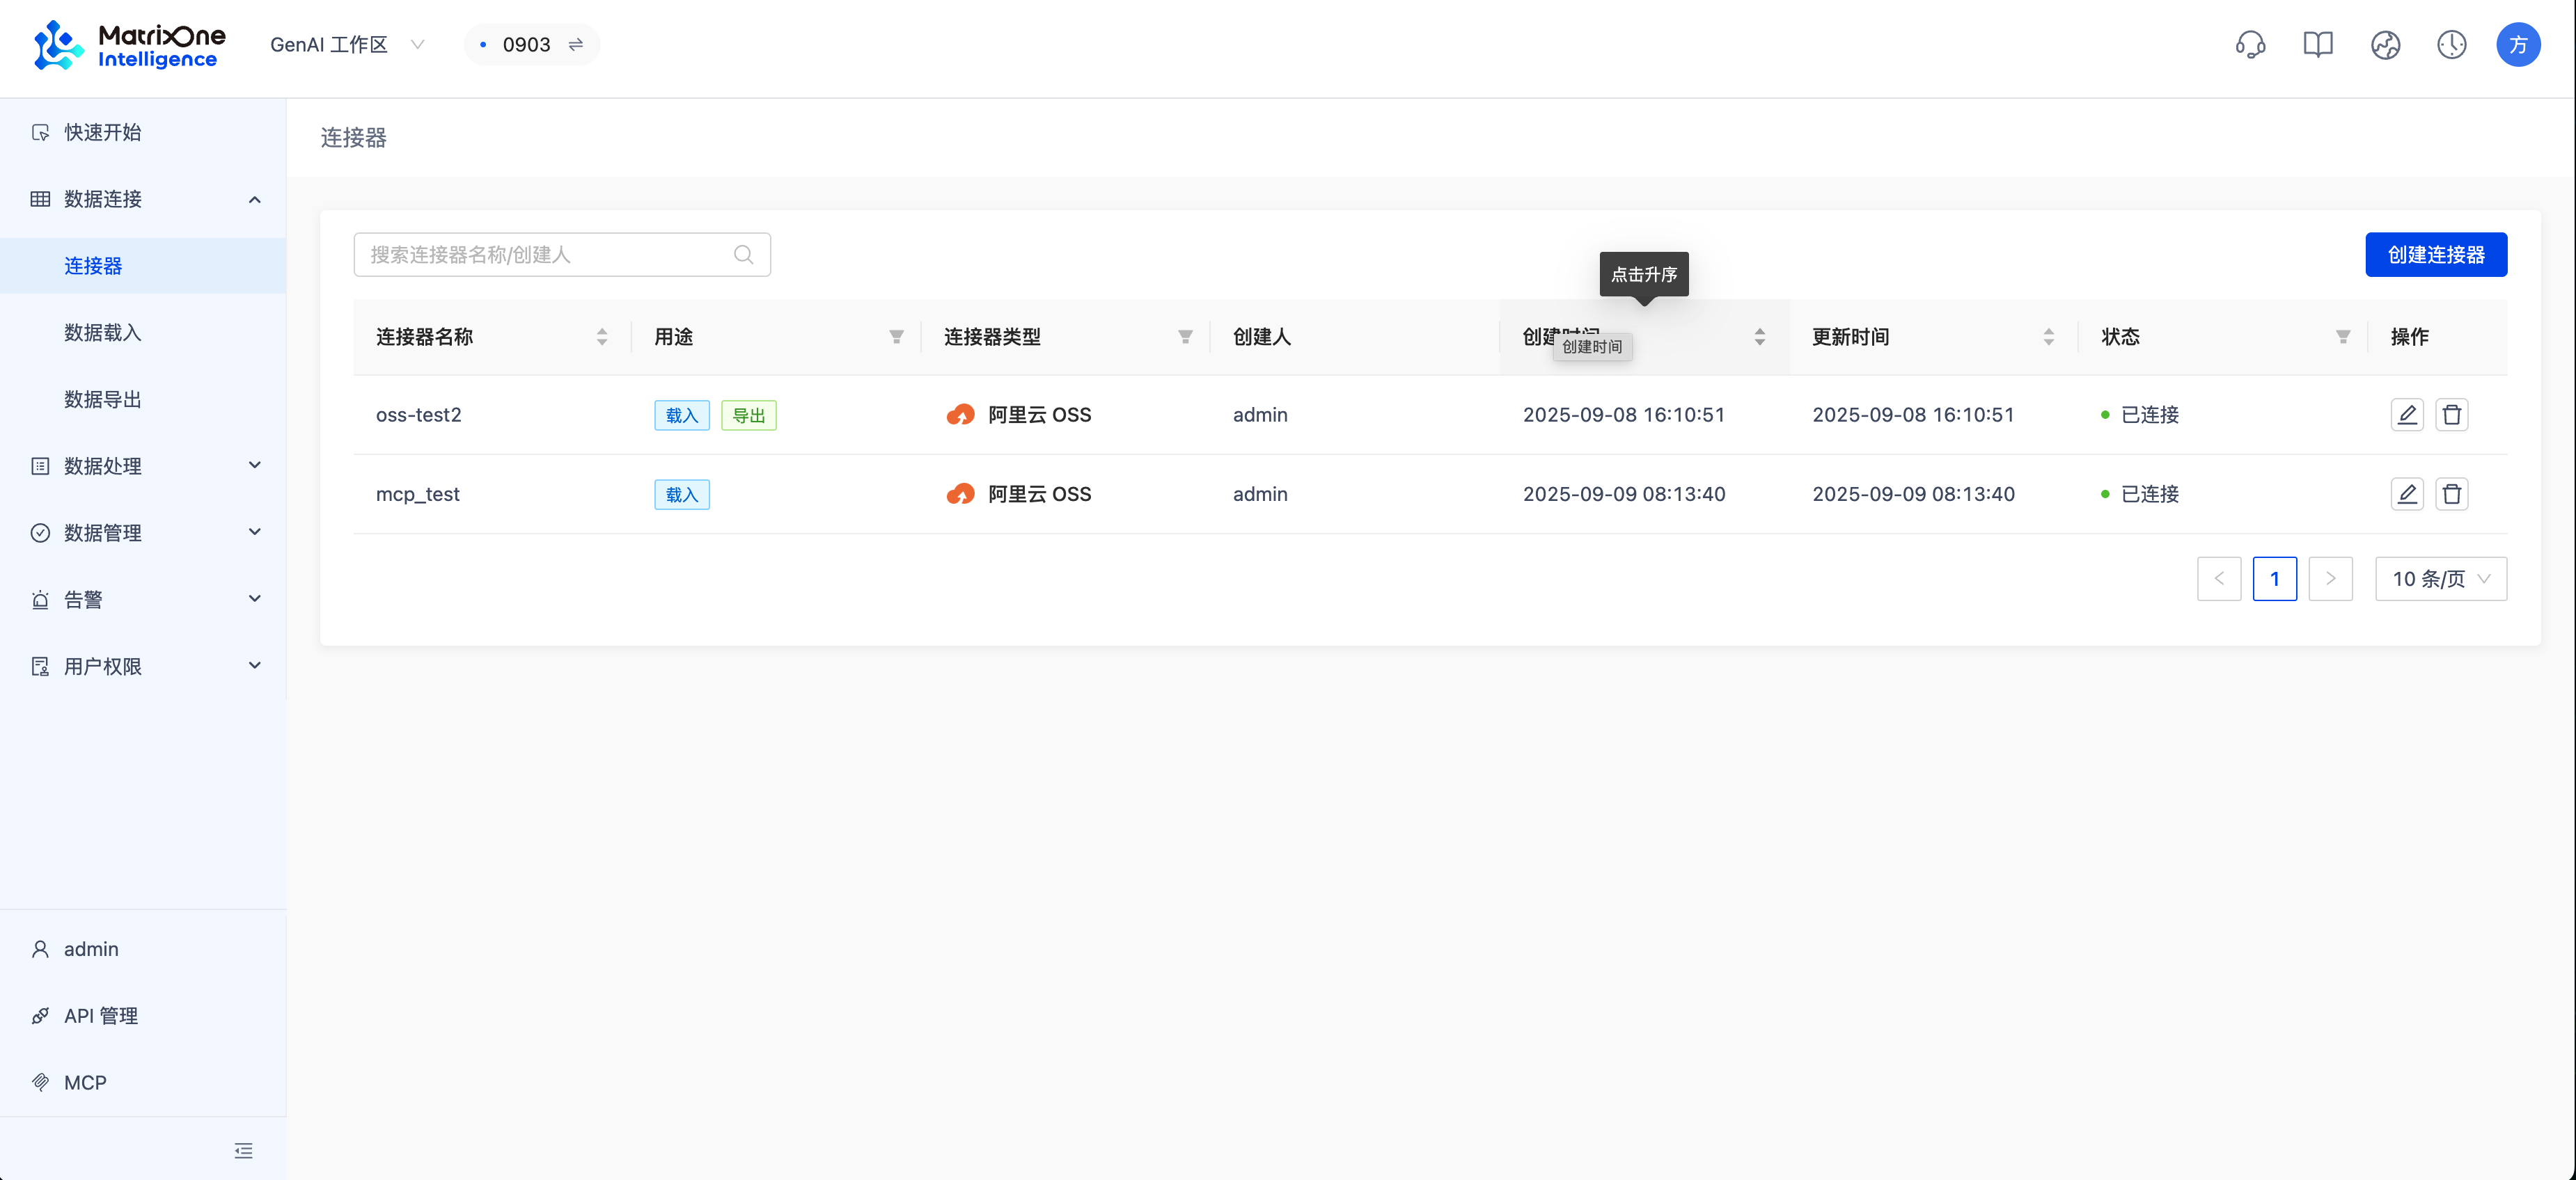Delete the mcp_test connector

tap(2451, 493)
